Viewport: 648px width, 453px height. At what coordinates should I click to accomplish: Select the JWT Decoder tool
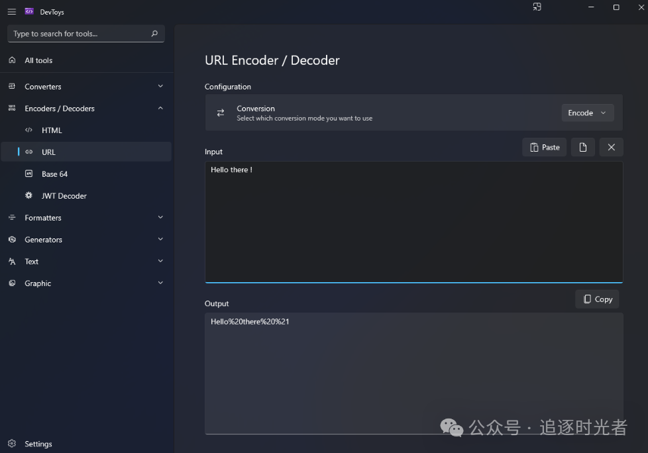coord(87,196)
